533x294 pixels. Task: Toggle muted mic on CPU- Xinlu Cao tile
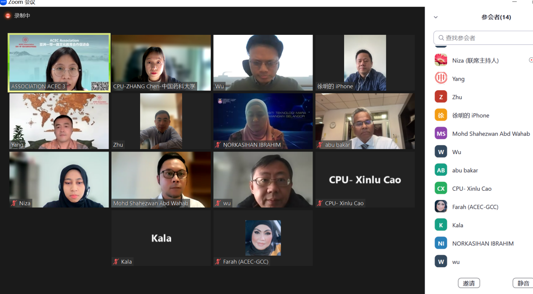tap(320, 203)
